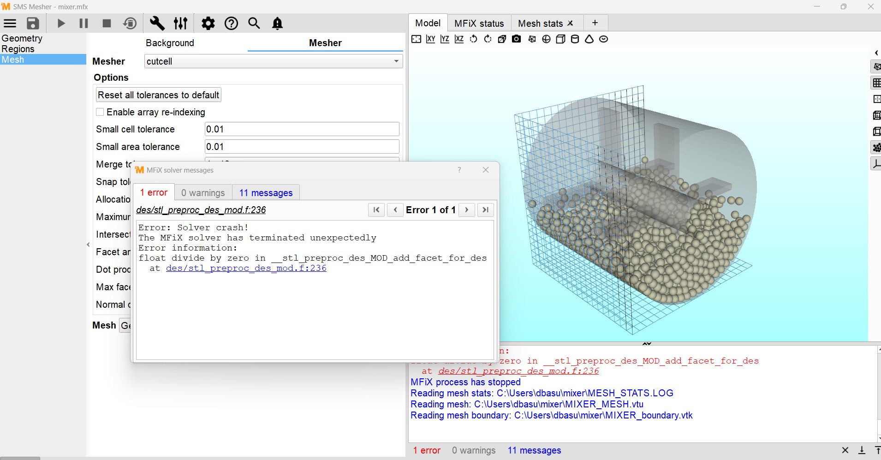Open the Model tab
Image resolution: width=881 pixels, height=460 pixels.
tap(428, 23)
